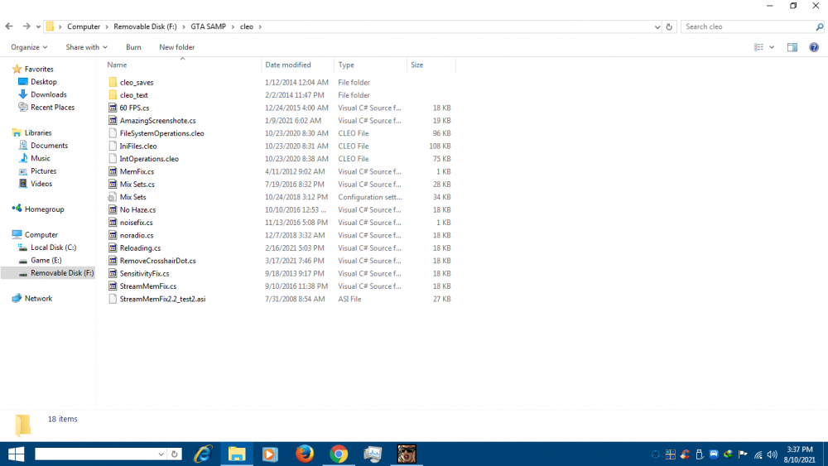Show the address bar history dropdown
The height and width of the screenshot is (466, 828).
pyautogui.click(x=657, y=27)
